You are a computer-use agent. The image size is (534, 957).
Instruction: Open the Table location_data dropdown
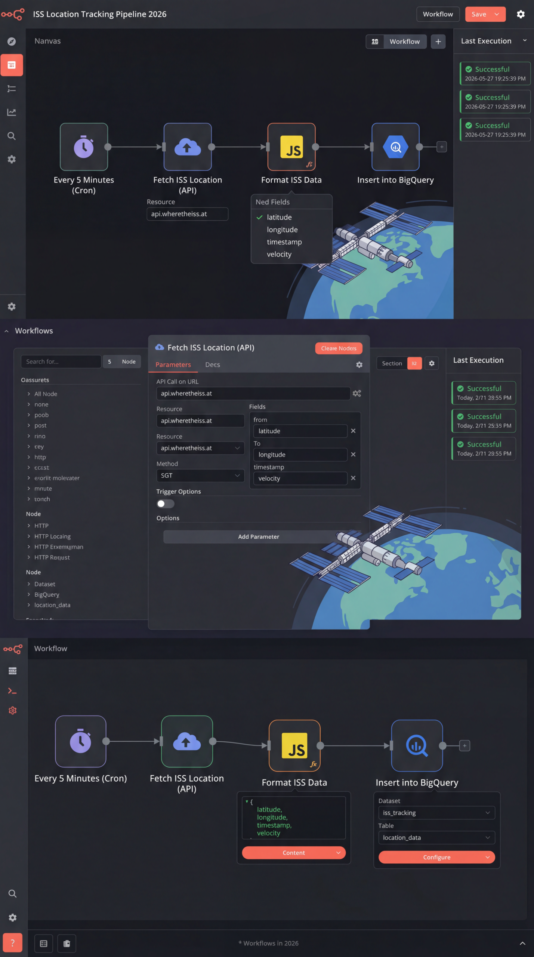pos(436,838)
